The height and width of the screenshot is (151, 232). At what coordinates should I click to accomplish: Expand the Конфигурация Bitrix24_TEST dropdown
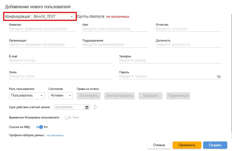point(53,17)
